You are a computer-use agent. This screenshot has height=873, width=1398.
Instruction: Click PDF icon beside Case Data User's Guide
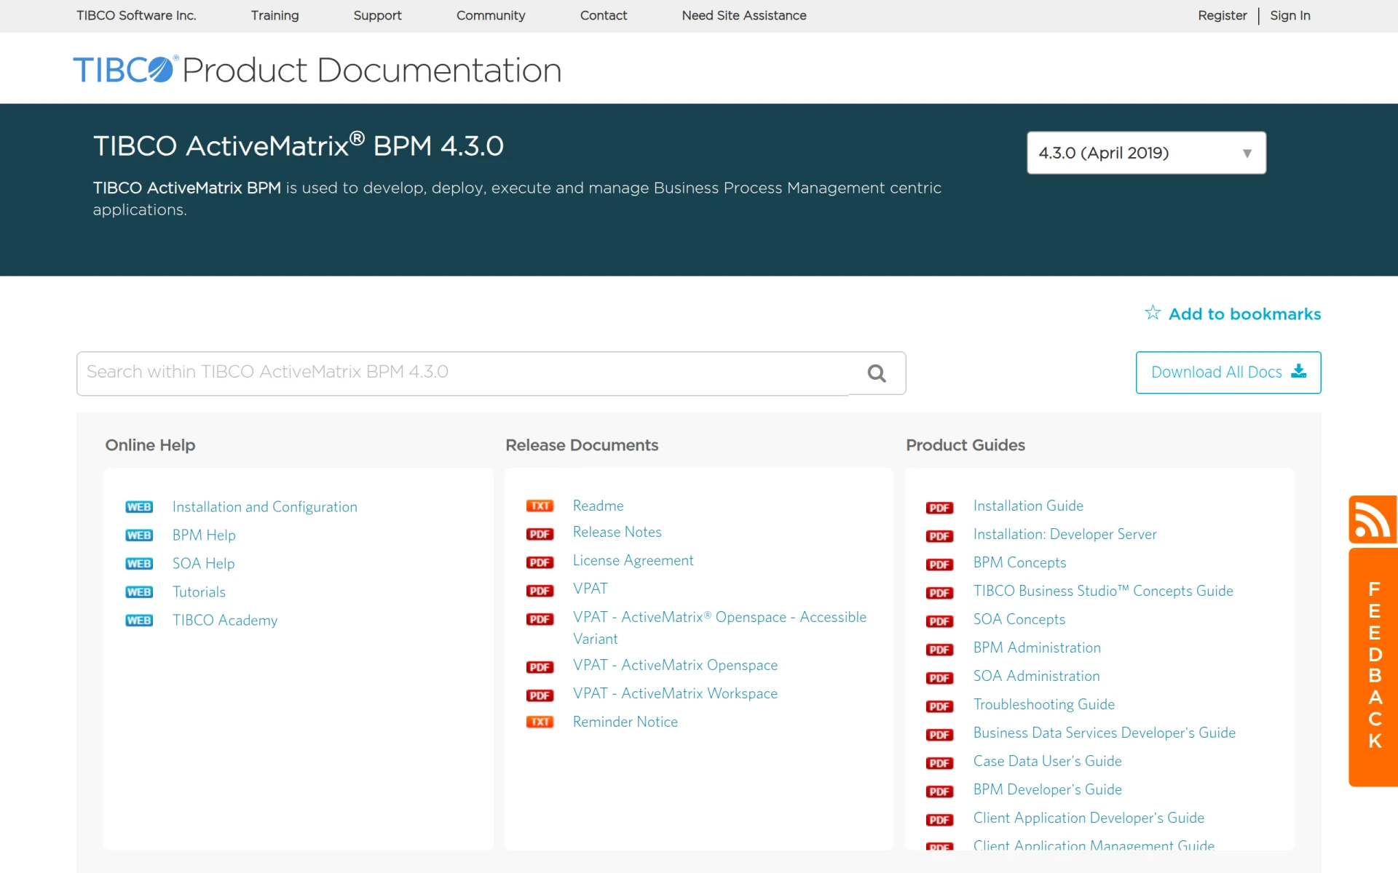coord(940,763)
